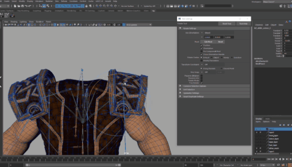Click the Redo arrow icon
This screenshot has height=167, width=292.
(30, 6)
